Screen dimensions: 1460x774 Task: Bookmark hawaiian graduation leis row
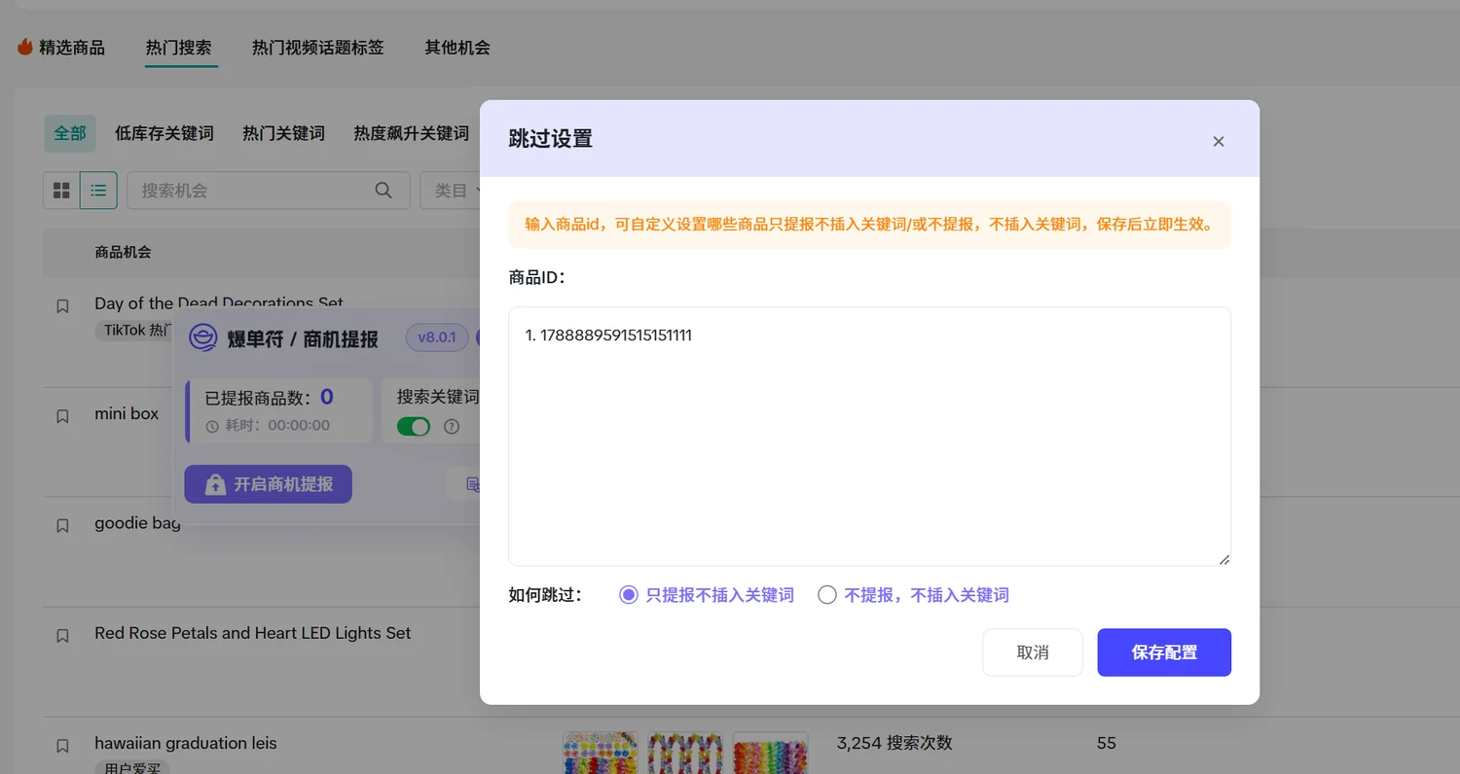coord(62,746)
